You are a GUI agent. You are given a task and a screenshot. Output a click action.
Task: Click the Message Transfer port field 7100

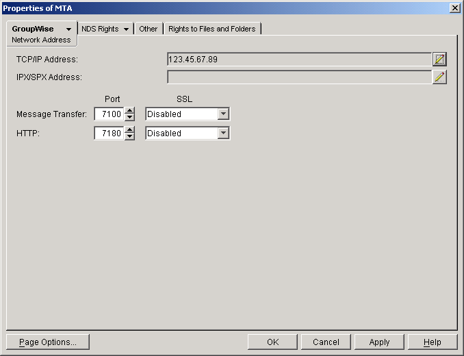(109, 114)
